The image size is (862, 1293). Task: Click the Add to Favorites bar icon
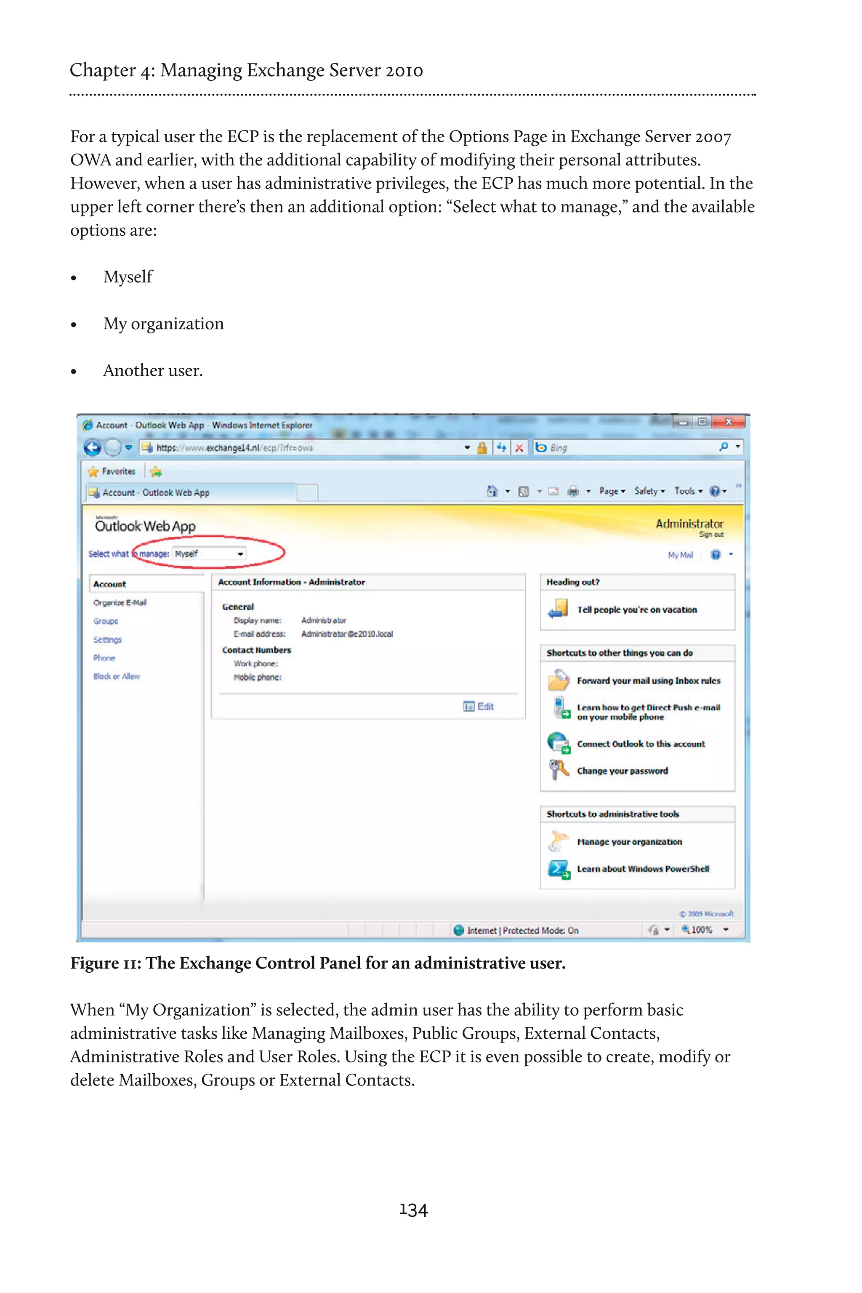pyautogui.click(x=156, y=472)
